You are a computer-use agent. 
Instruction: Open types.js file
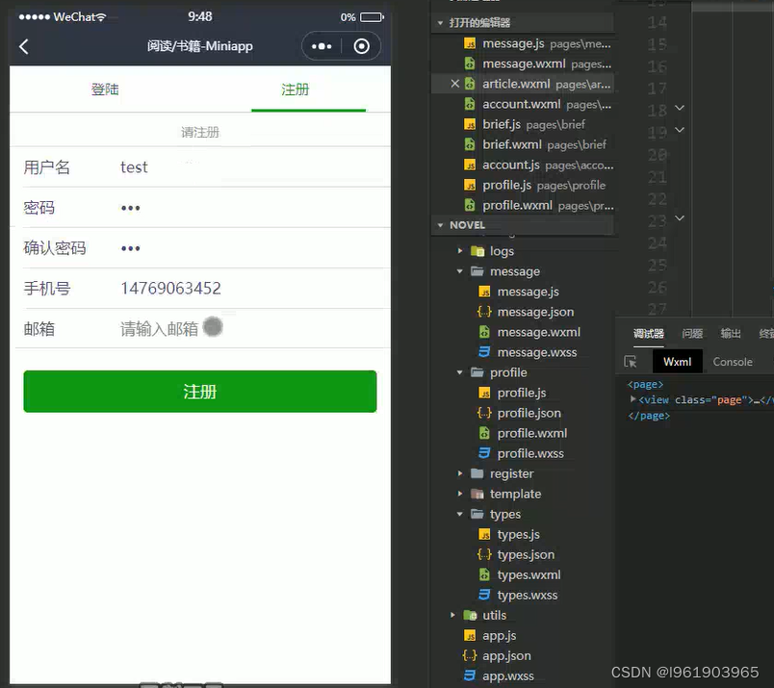(x=509, y=534)
